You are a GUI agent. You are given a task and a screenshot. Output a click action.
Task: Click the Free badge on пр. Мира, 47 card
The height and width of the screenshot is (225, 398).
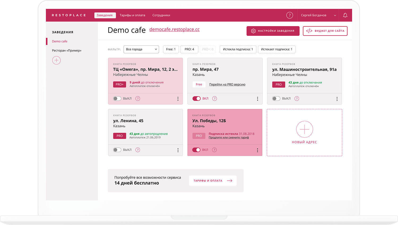199,84
